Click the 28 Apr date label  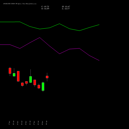pyautogui.click(x=38, y=123)
